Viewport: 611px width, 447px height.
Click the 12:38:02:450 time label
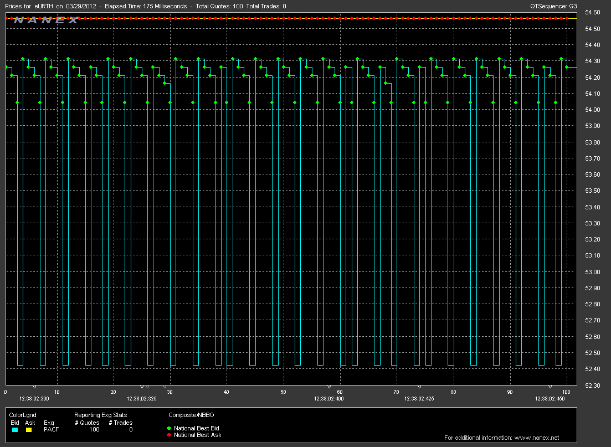[550, 399]
